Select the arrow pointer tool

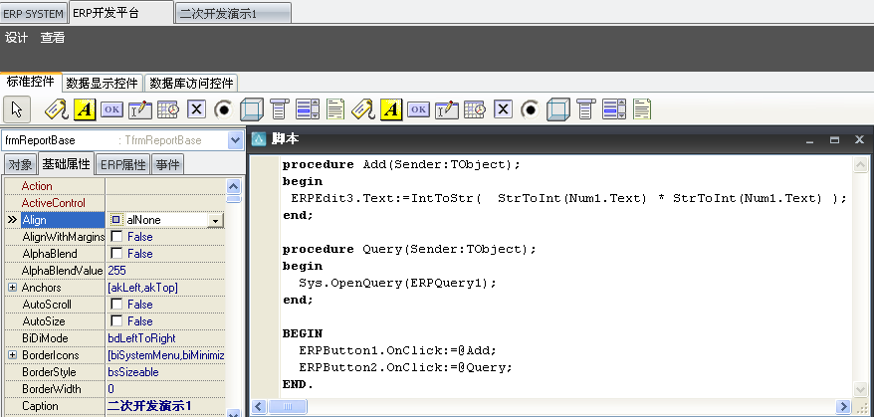(x=17, y=109)
